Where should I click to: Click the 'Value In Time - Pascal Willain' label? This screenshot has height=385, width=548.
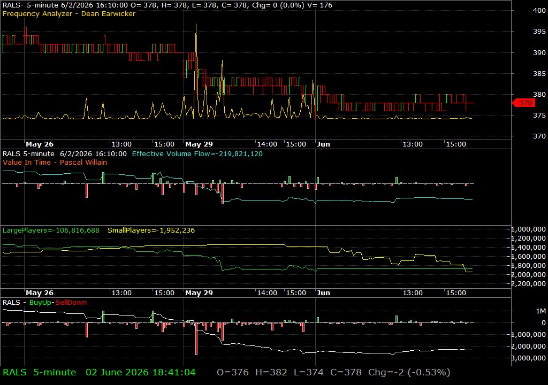tap(55, 162)
